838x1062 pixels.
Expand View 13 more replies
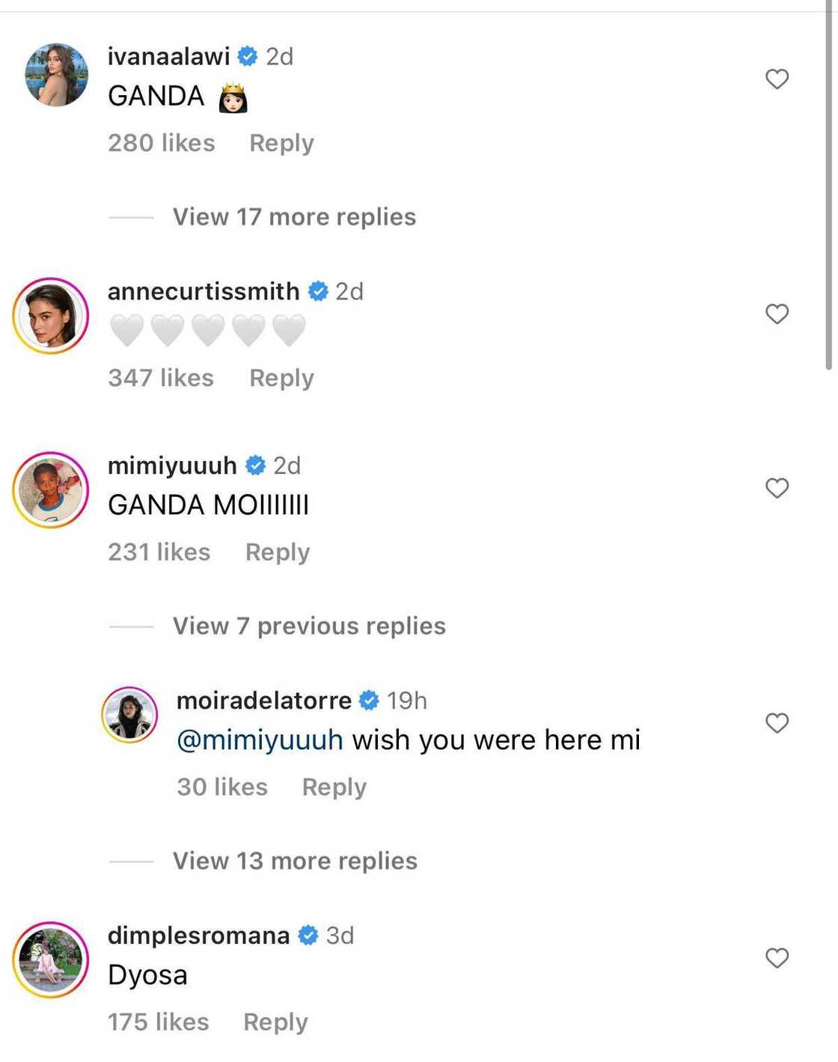pyautogui.click(x=295, y=861)
